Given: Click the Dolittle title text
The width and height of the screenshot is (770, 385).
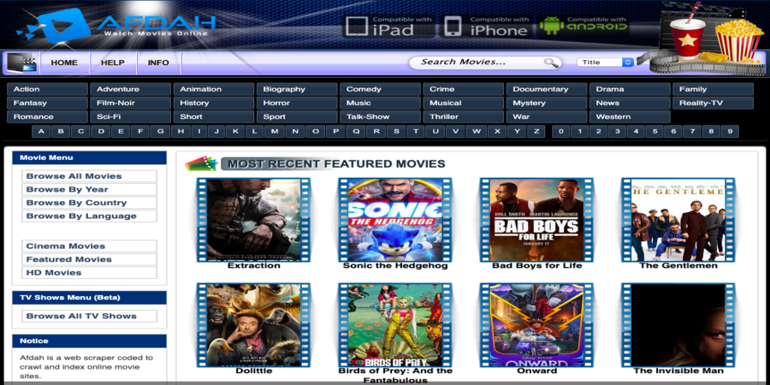Looking at the screenshot, I should click(253, 370).
